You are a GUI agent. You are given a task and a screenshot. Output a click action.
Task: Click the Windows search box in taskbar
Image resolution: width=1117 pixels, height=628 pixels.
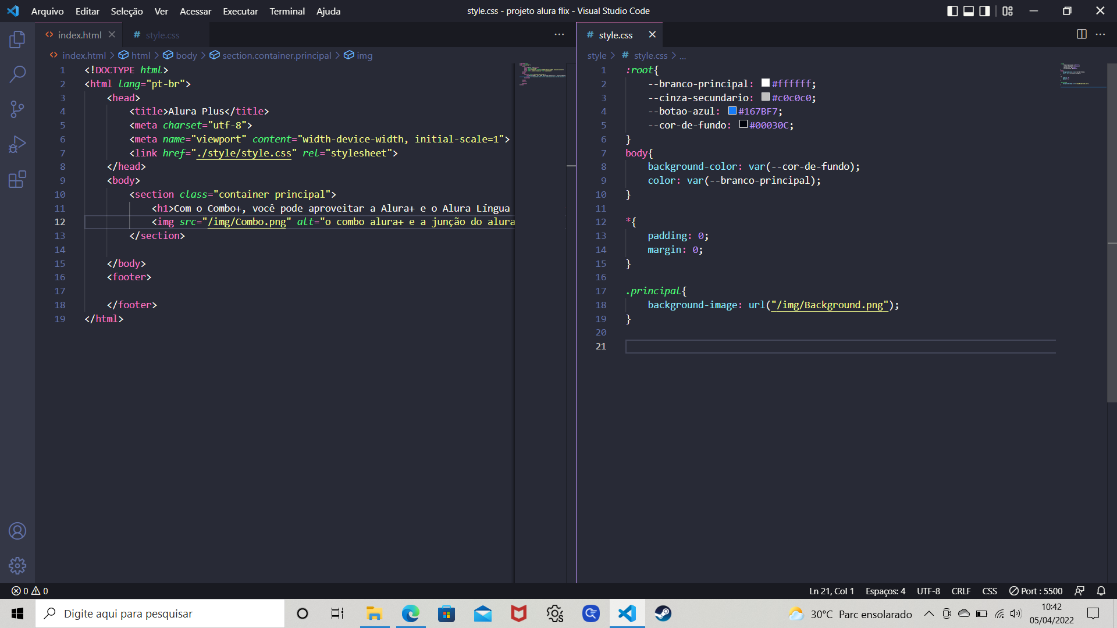160,613
